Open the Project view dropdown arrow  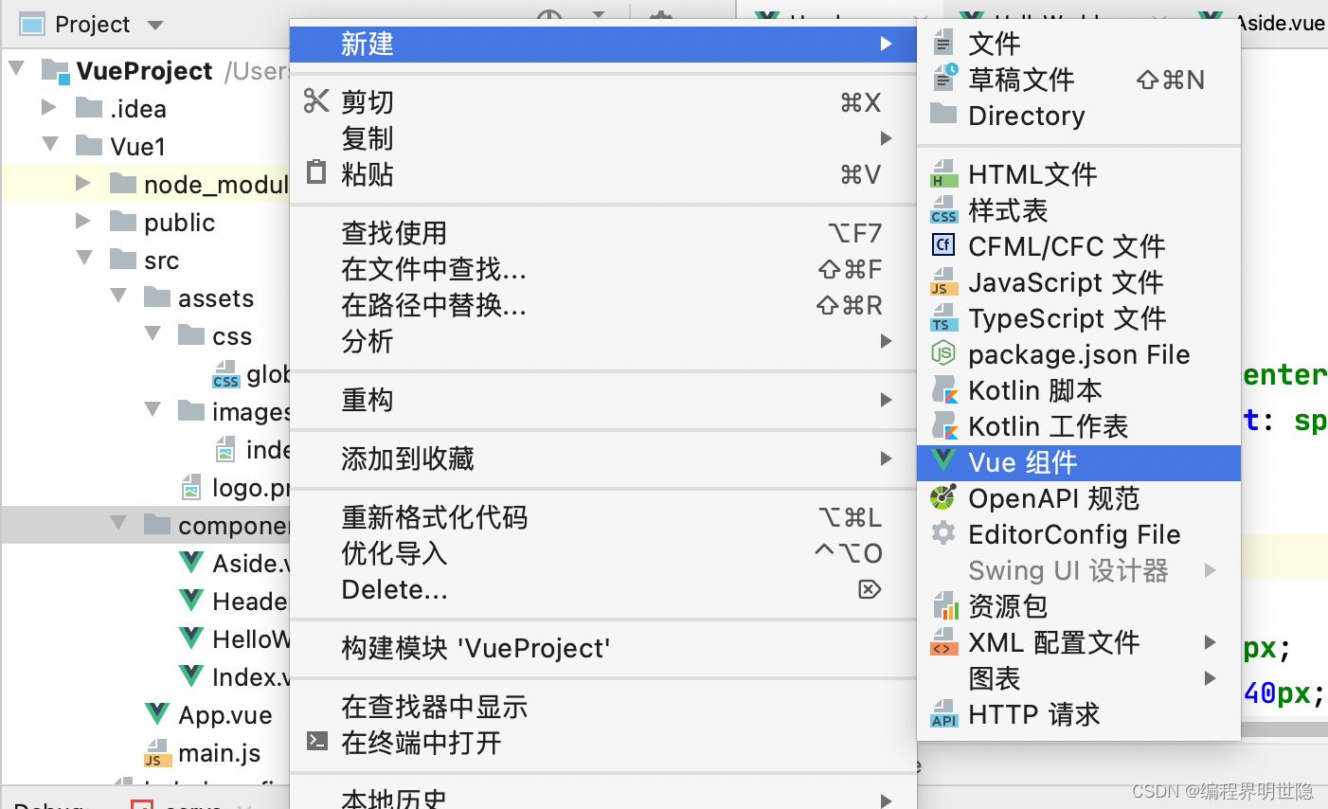click(155, 25)
